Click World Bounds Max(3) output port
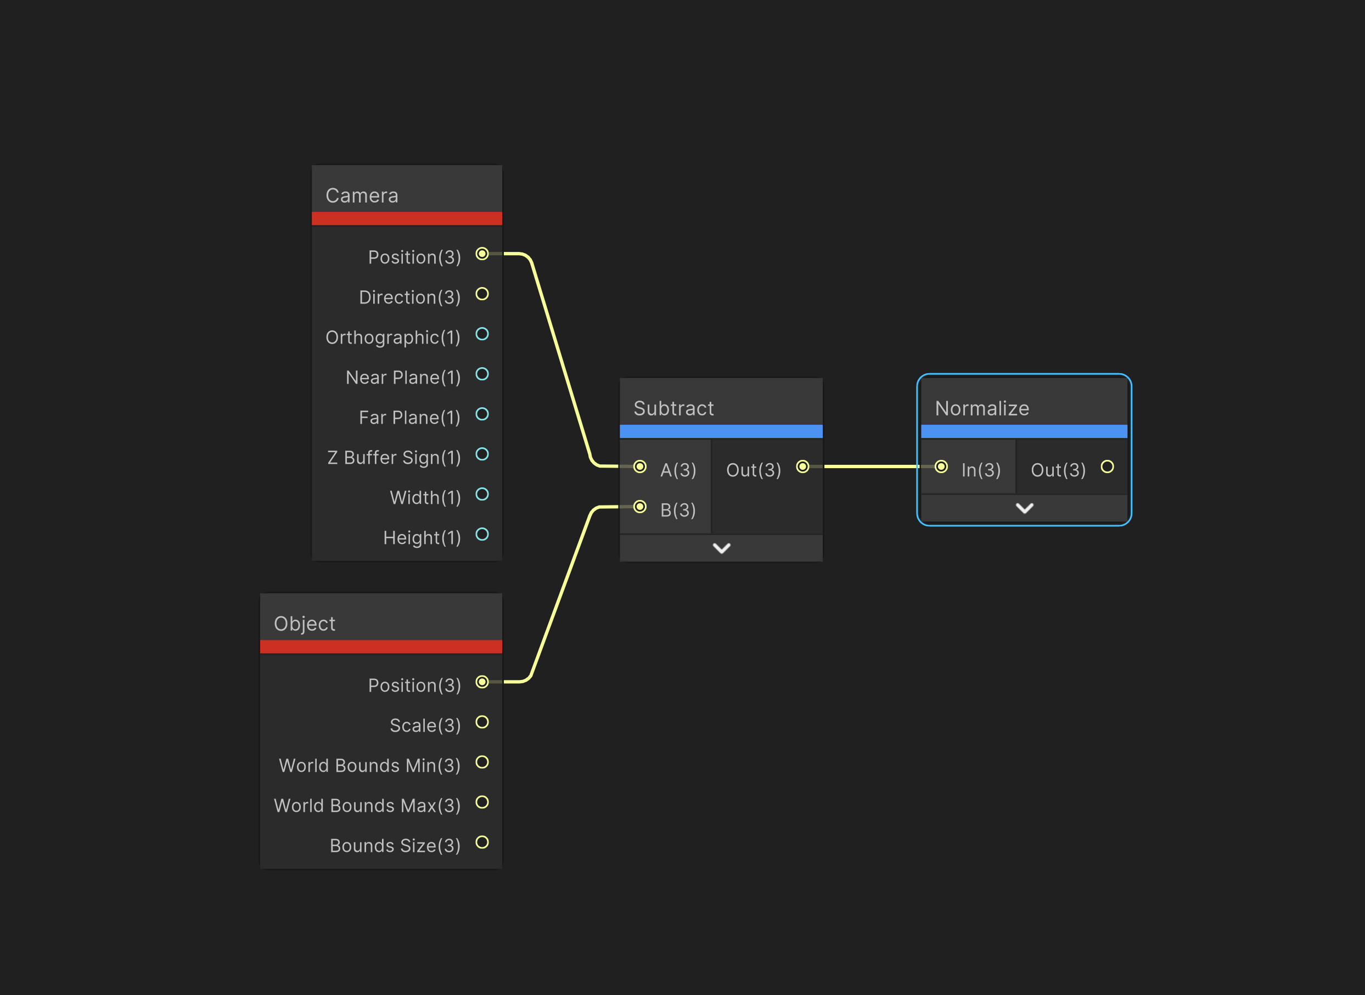 coord(482,802)
